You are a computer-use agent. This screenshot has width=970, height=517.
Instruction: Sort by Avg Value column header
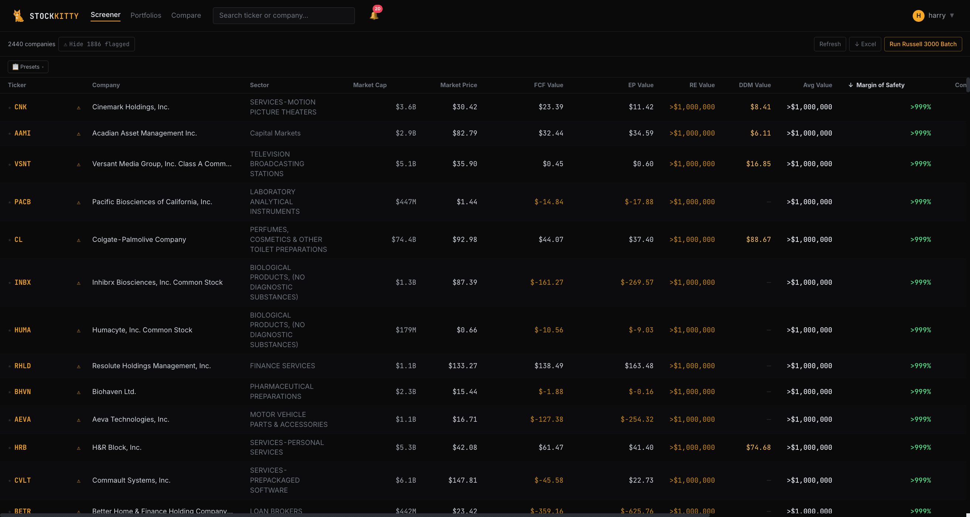[817, 85]
